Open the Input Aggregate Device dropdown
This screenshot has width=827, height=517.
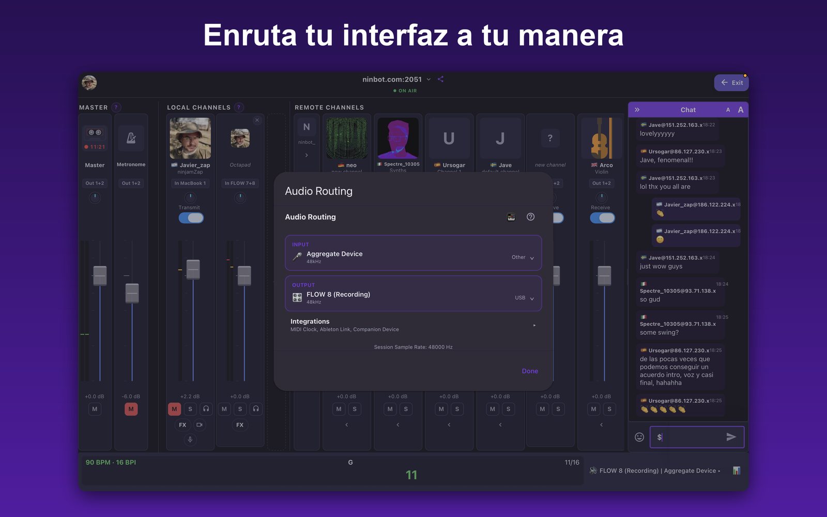pyautogui.click(x=413, y=253)
